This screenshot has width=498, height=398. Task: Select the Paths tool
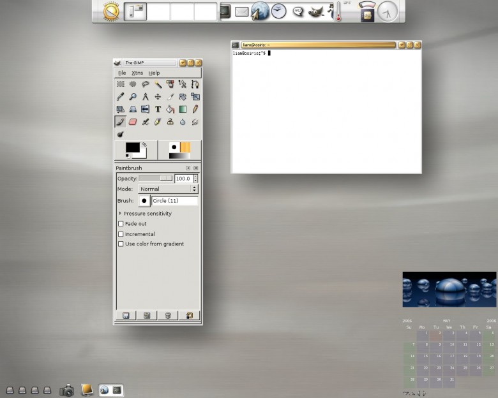[x=195, y=84]
